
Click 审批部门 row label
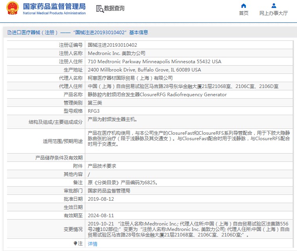click(x=73, y=191)
